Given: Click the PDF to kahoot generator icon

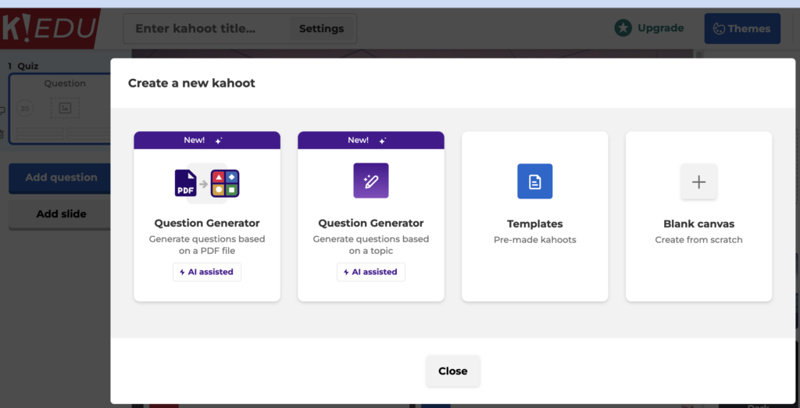Looking at the screenshot, I should (x=207, y=184).
